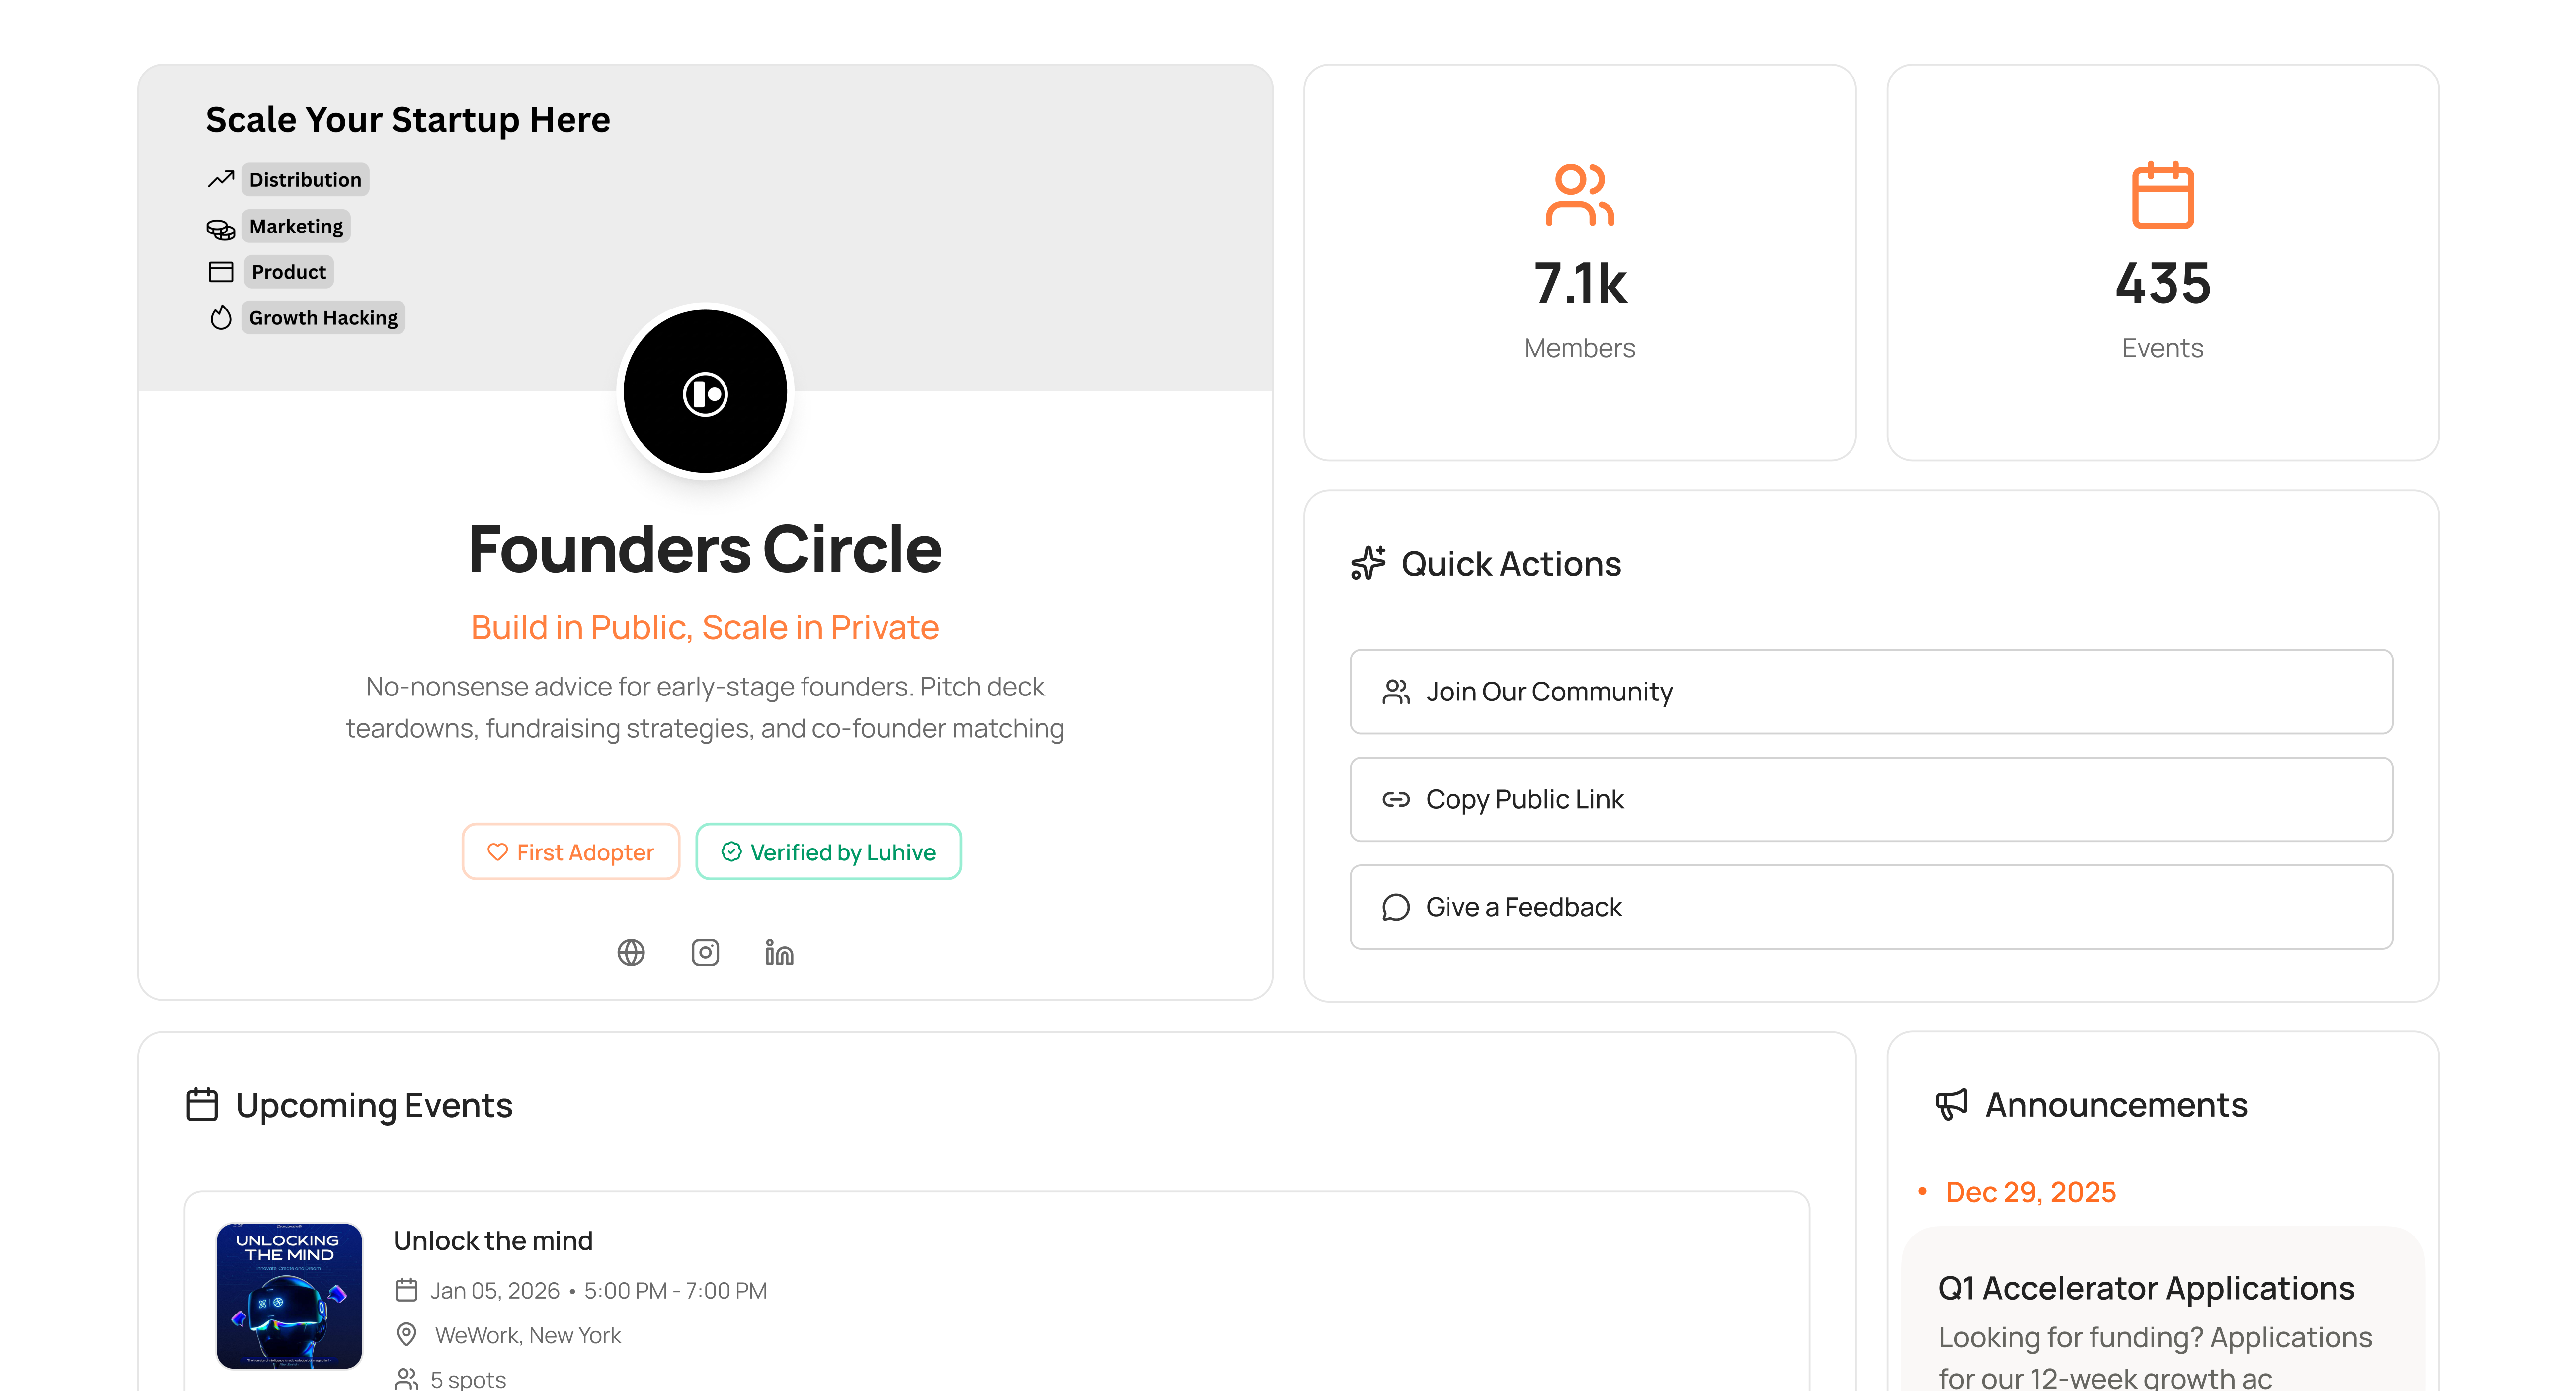Open the globe website icon
This screenshot has width=2576, height=1391.
pyautogui.click(x=631, y=952)
